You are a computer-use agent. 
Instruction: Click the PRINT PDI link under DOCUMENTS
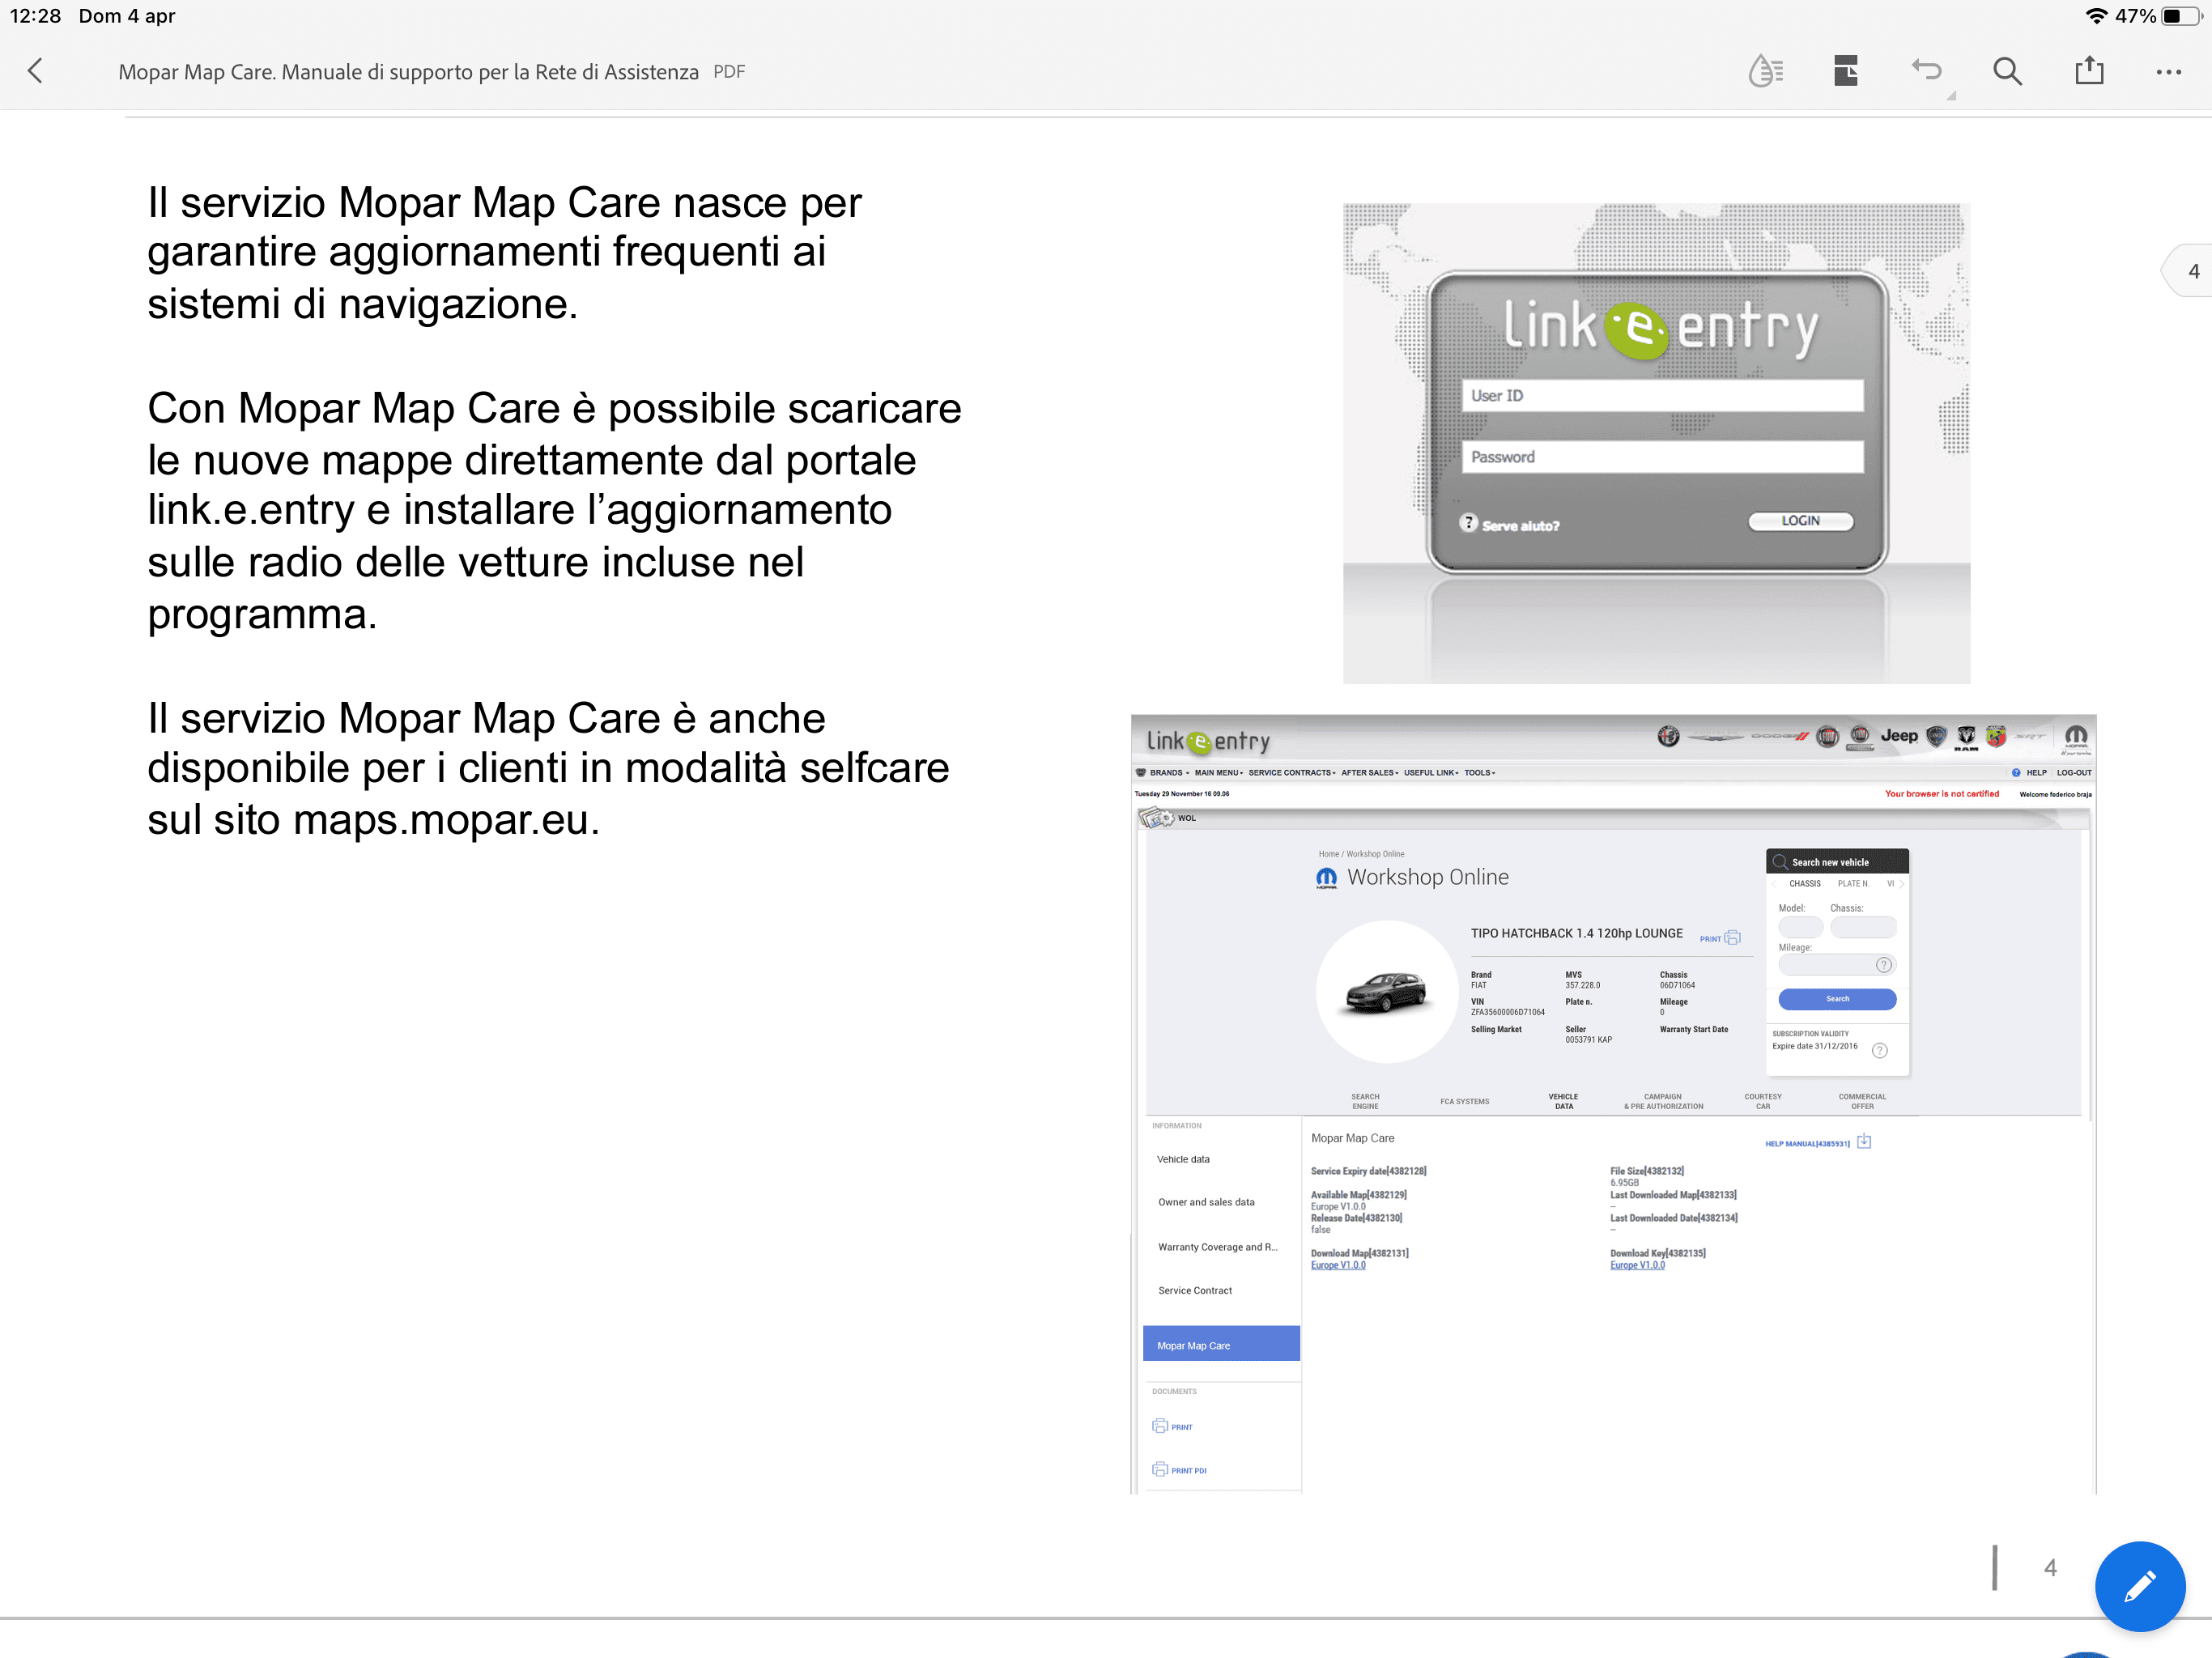pos(1179,1469)
